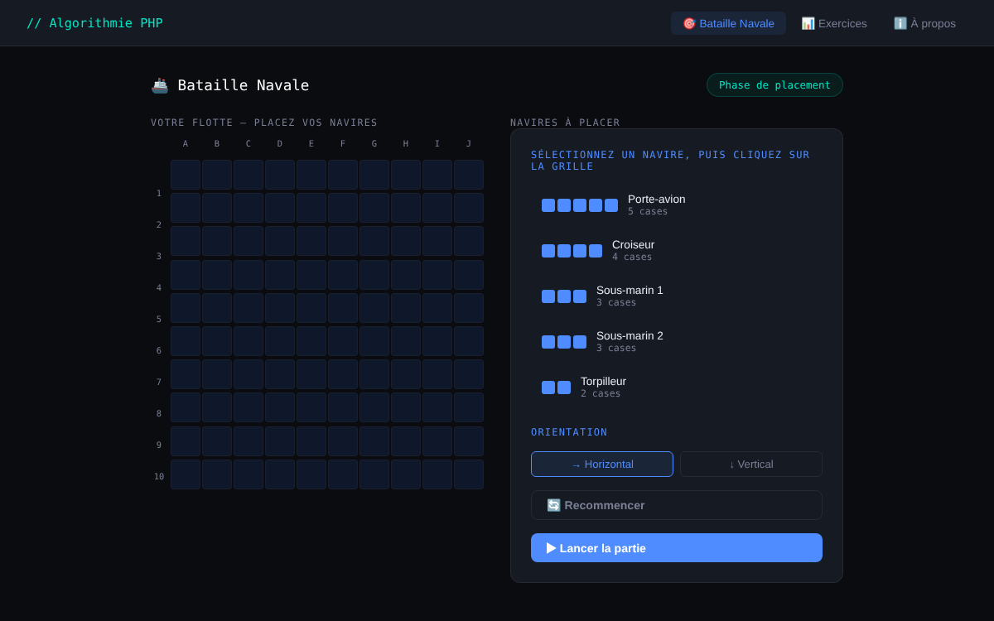Set orientation to Horizontal
The height and width of the screenshot is (621, 994).
pos(602,465)
